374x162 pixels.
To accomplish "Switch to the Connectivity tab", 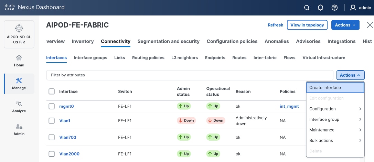I will coord(116,41).
